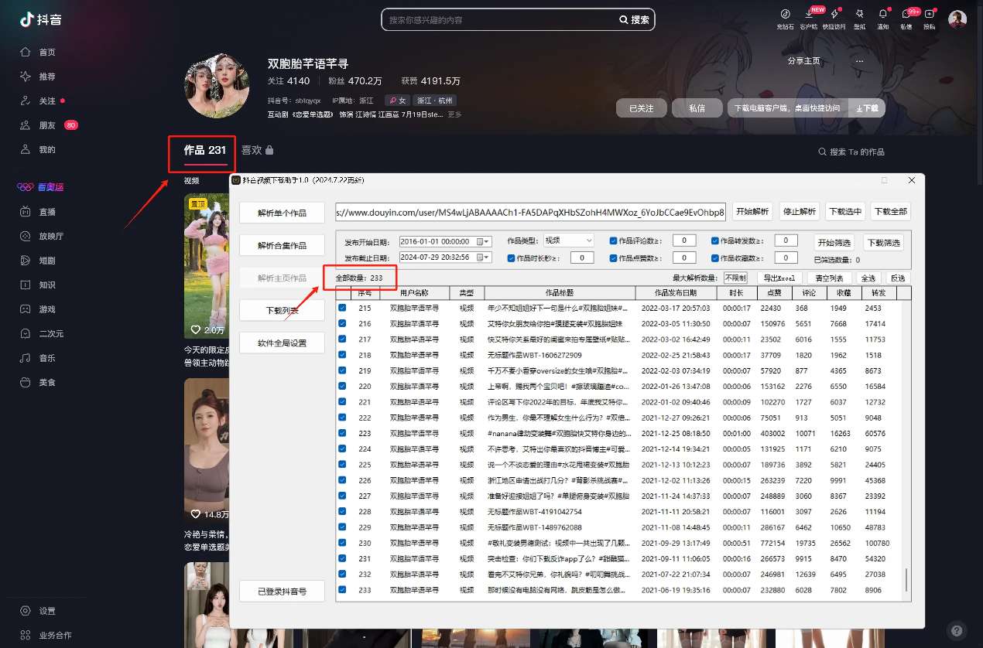Expand the 发布开始日期 date picker dropdown

[485, 241]
